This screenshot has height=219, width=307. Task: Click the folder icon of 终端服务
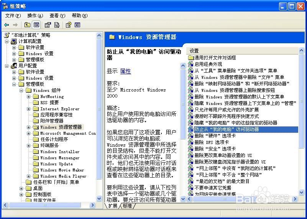[36, 145]
